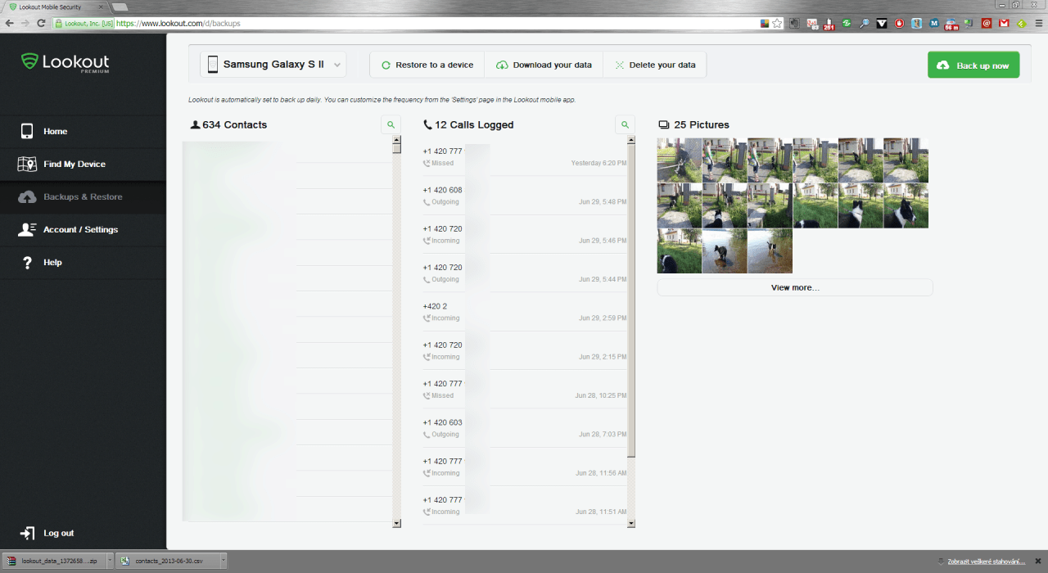Expand options arrow for lookout_data download
The image size is (1048, 573).
click(109, 561)
